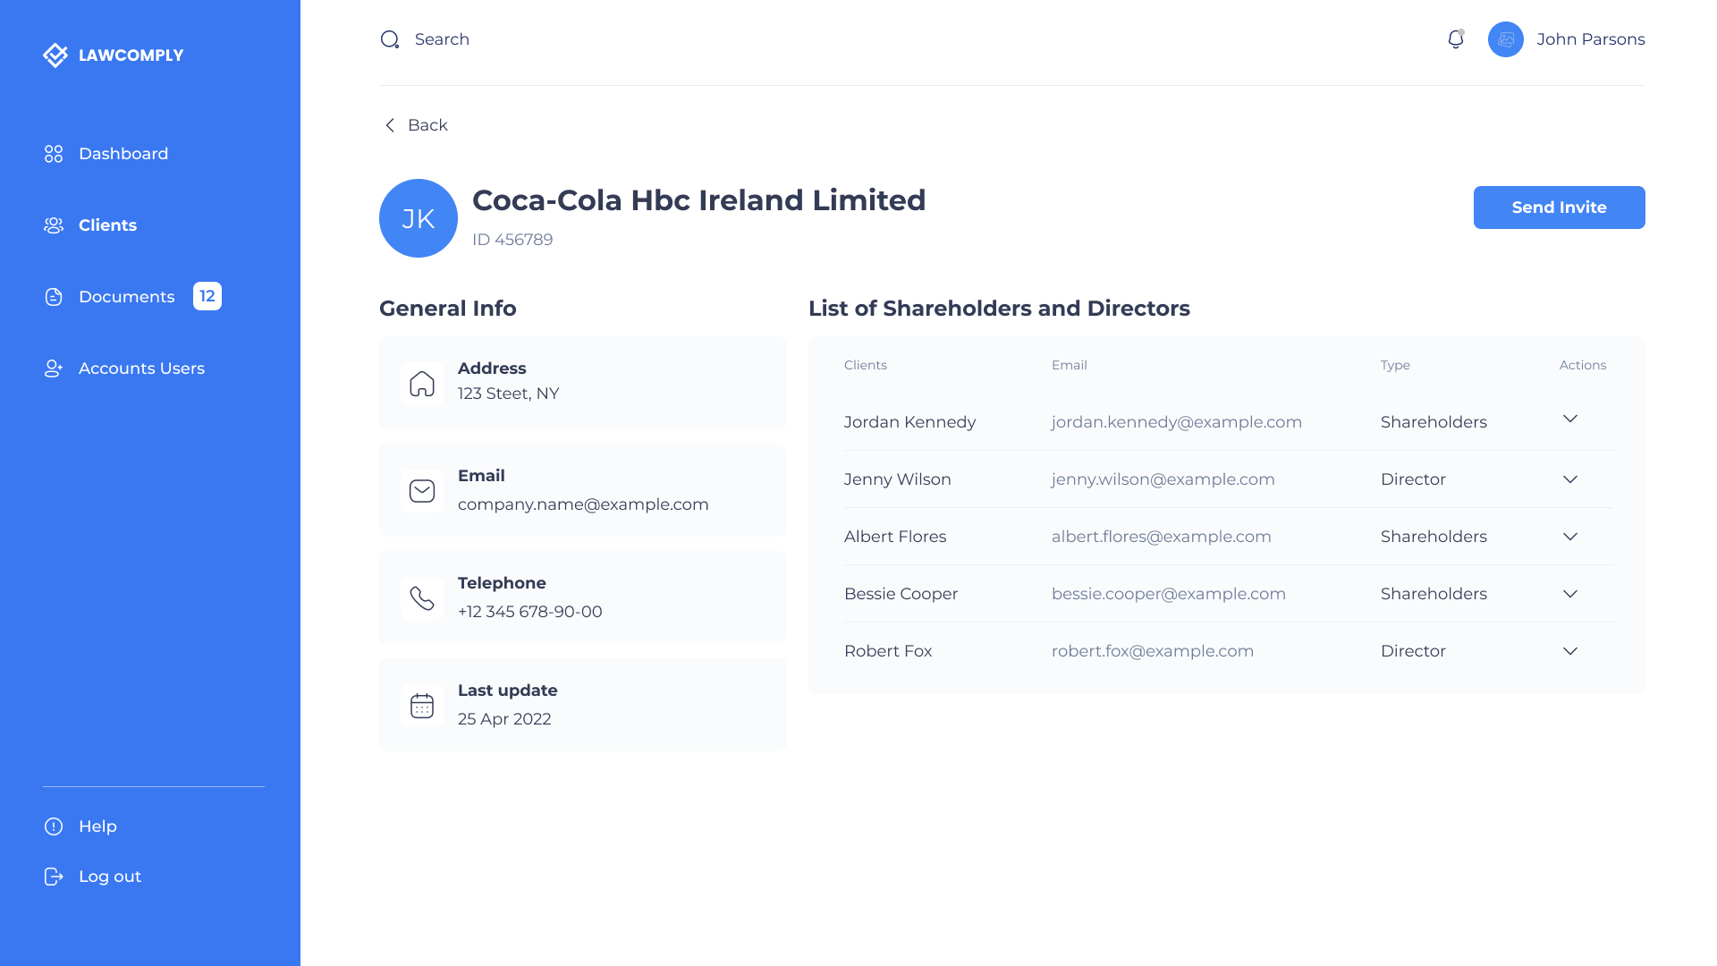Expand actions for Jordan Kennedy
This screenshot has width=1717, height=966.
(1570, 419)
